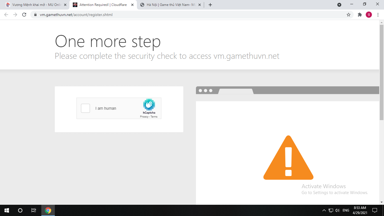This screenshot has width=384, height=216.
Task: Click the hCaptcha hand logo
Action: 149,105
